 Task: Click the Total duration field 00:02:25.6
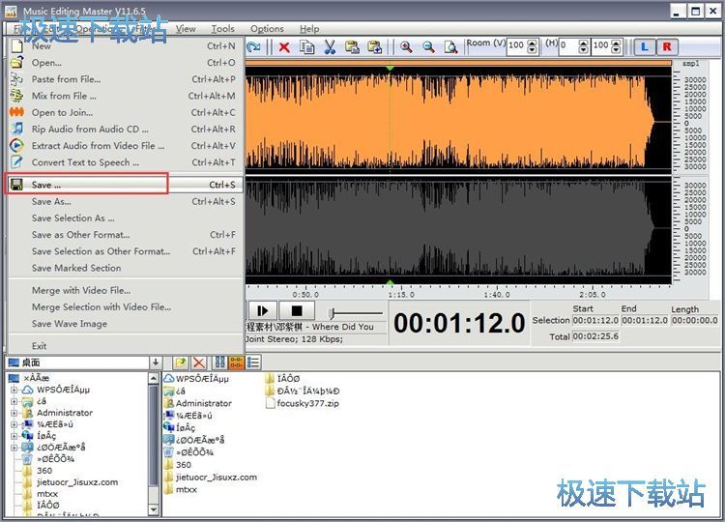click(x=595, y=336)
